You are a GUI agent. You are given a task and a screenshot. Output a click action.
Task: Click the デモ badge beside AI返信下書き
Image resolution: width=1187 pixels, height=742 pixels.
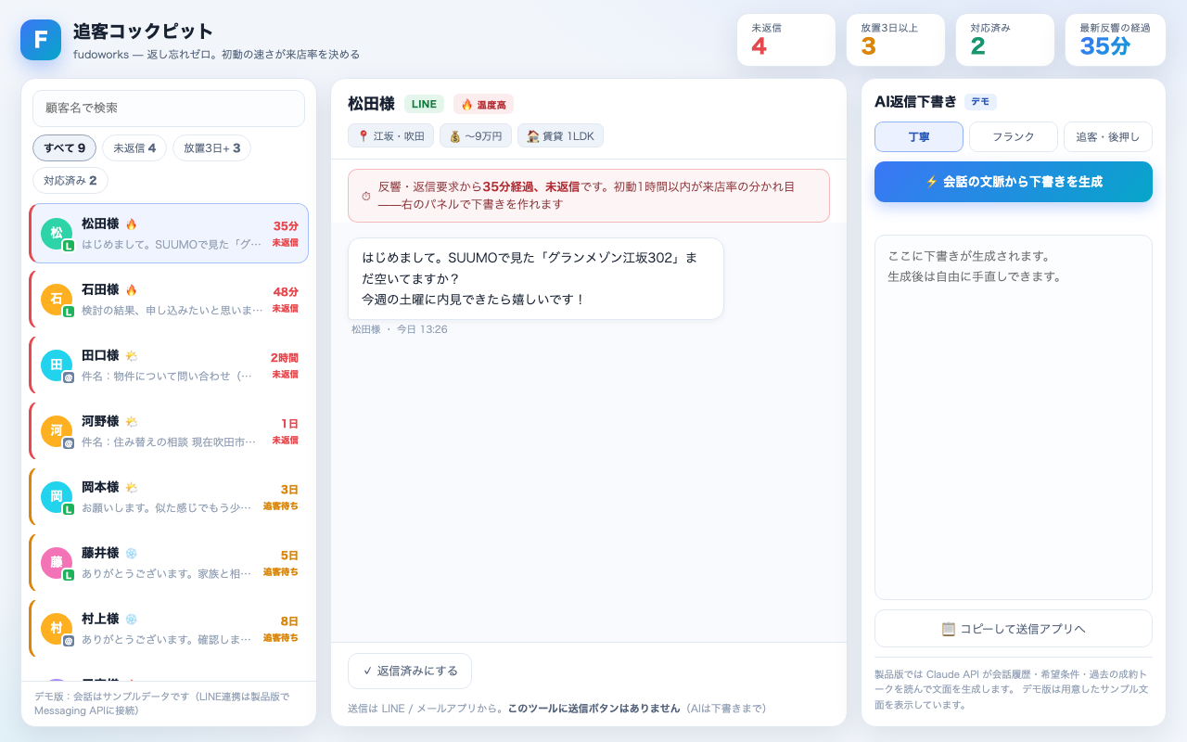pos(980,102)
